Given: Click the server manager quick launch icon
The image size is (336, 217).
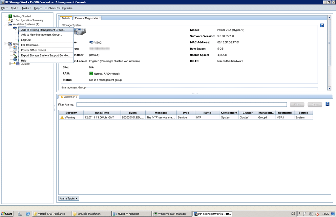Looking at the screenshot, I should click(x=19, y=214).
